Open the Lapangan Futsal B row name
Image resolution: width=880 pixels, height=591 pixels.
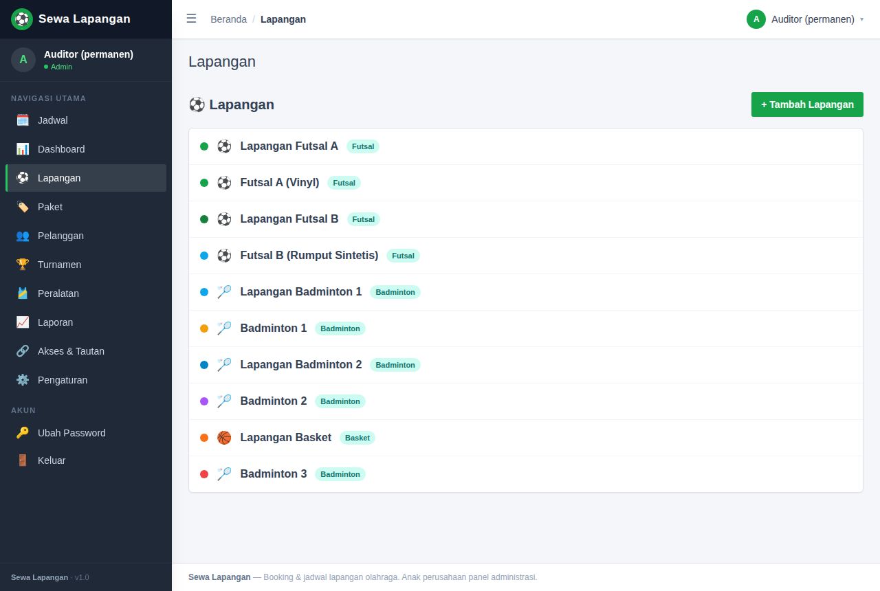[289, 219]
